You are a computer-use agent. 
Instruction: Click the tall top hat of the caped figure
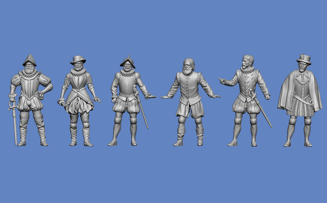[x=304, y=59]
